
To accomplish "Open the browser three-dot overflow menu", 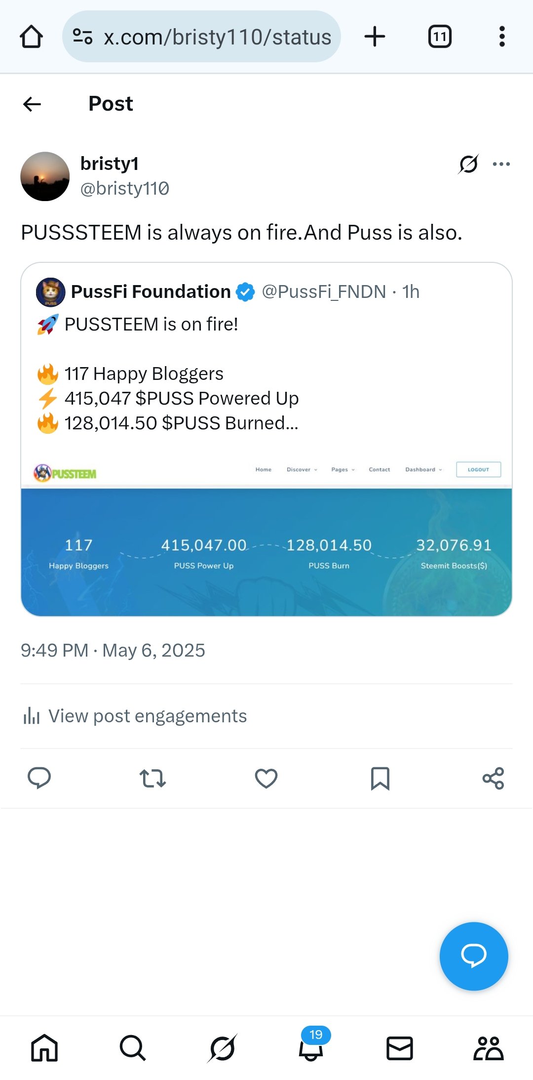I will point(502,37).
